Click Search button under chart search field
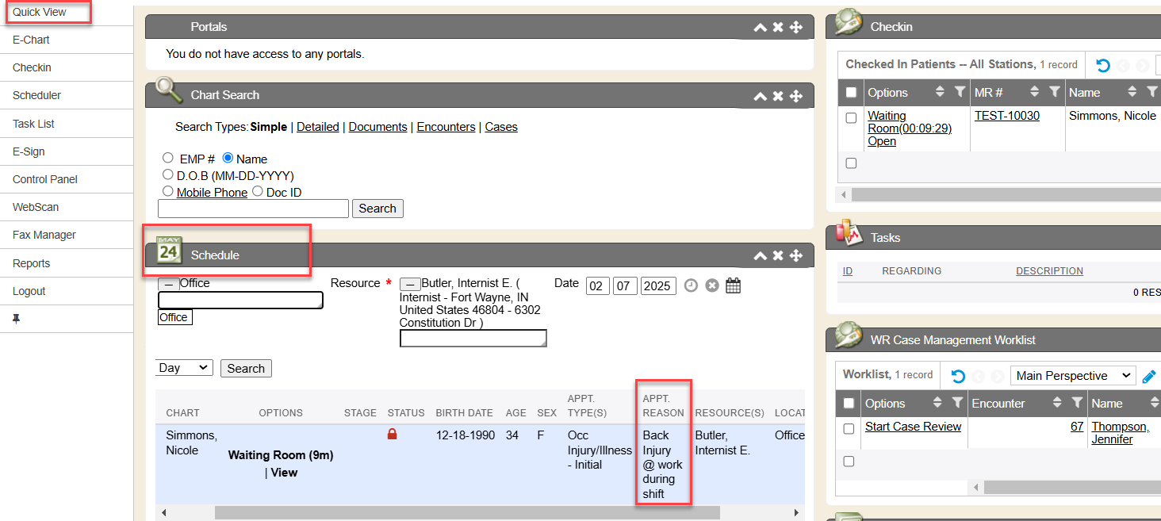This screenshot has height=521, width=1161. point(377,209)
